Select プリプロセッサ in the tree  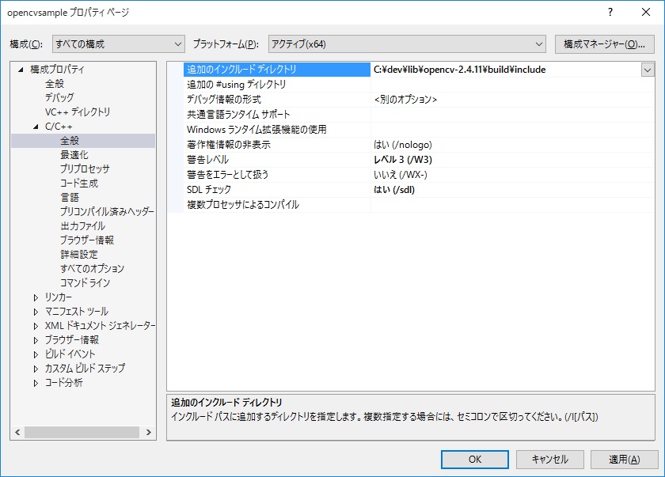(84, 169)
